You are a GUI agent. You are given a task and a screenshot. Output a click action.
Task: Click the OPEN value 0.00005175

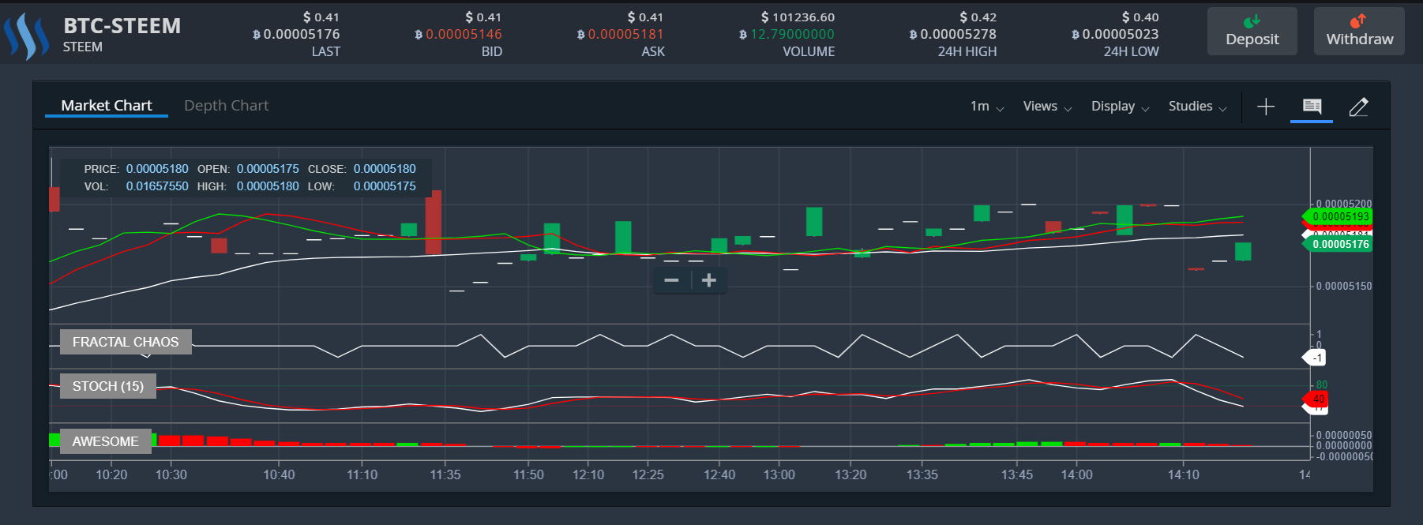pos(268,169)
